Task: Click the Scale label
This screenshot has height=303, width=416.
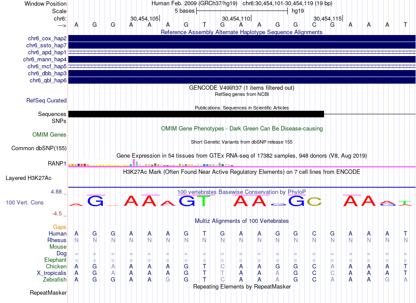Action: (60, 11)
